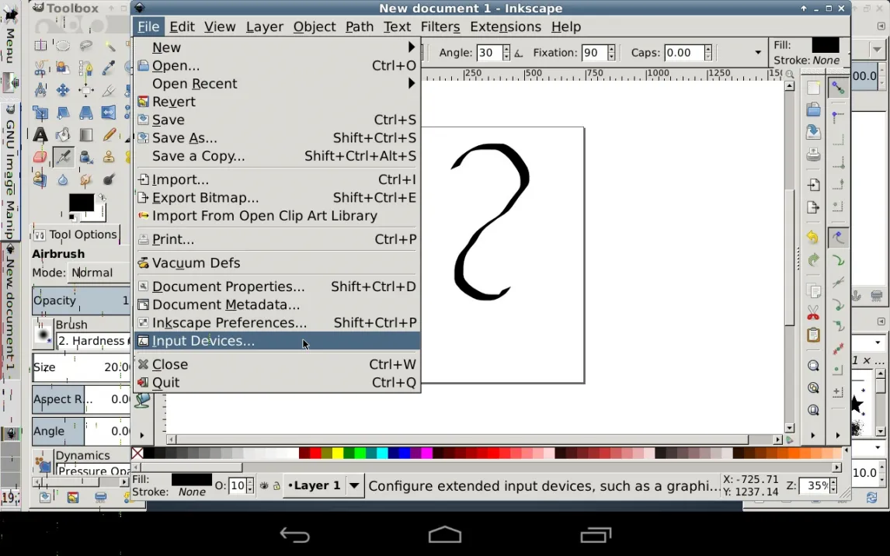
Task: Click the Angle value input field
Action: (488, 53)
